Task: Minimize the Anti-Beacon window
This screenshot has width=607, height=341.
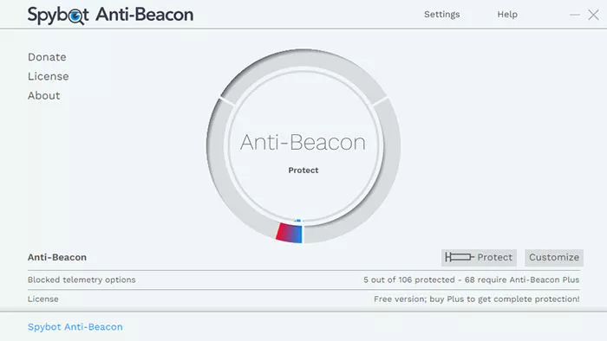Action: [574, 15]
